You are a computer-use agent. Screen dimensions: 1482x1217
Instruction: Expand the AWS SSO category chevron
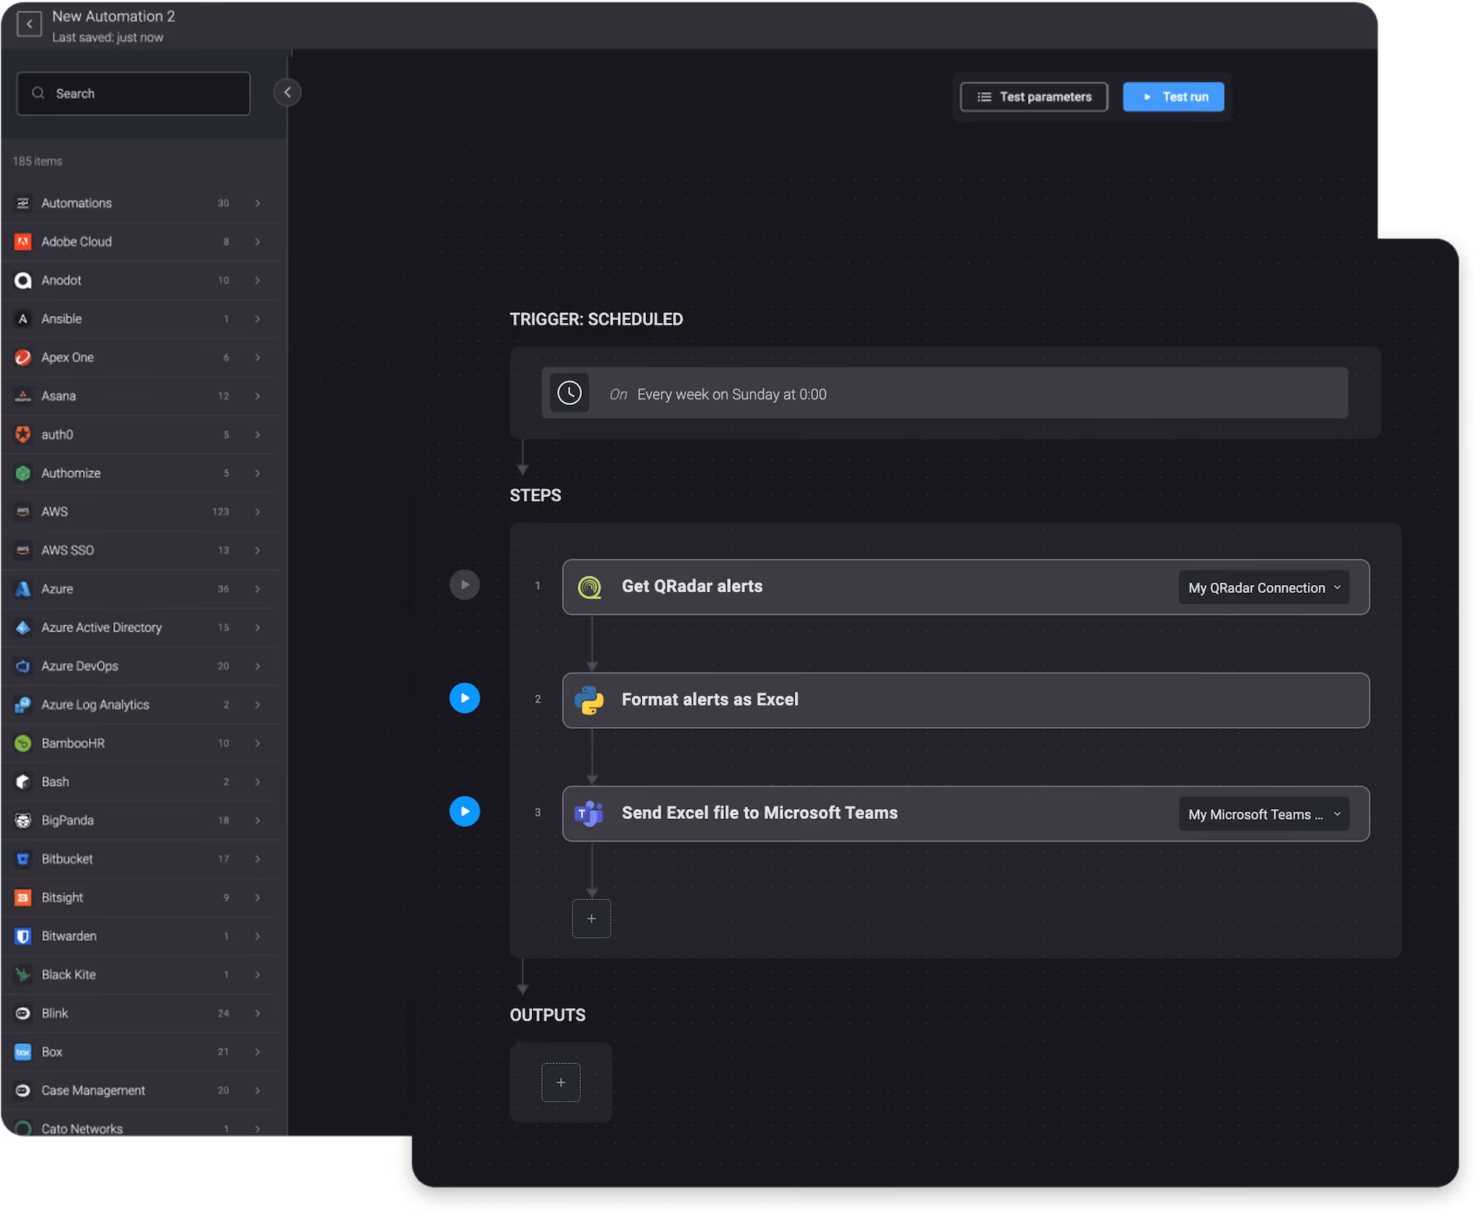257,551
